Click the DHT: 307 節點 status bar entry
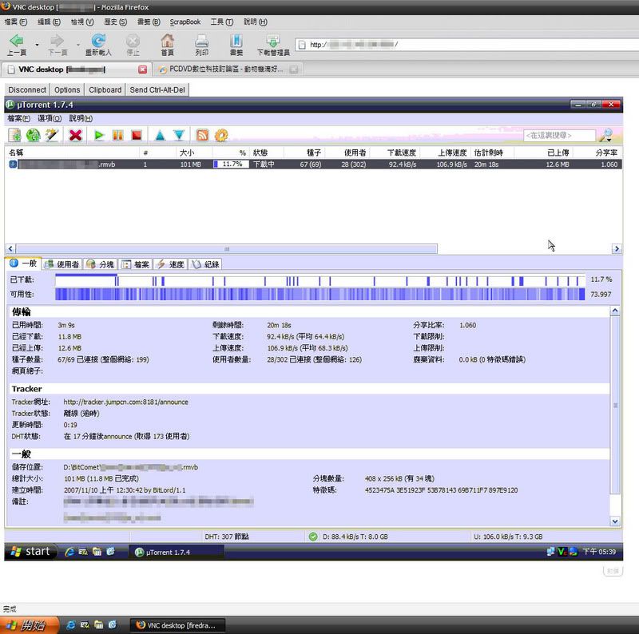Viewport: 639px width, 634px height. pyautogui.click(x=227, y=537)
